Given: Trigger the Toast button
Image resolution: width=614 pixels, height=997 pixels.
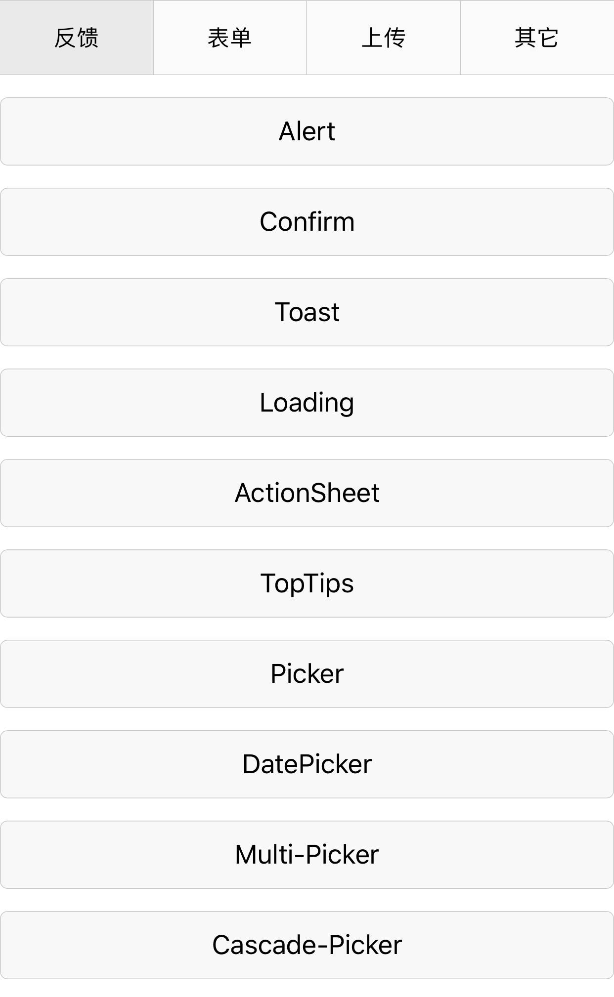Looking at the screenshot, I should [x=307, y=312].
